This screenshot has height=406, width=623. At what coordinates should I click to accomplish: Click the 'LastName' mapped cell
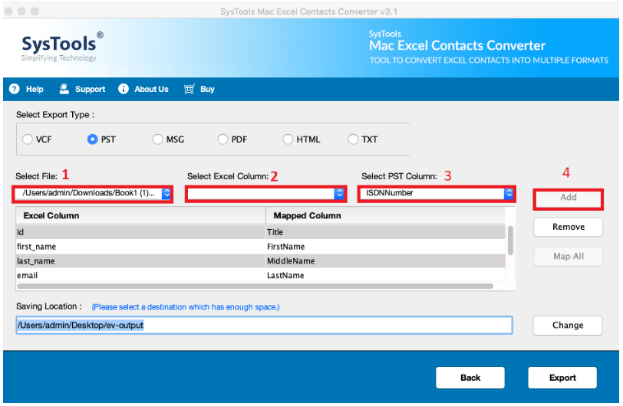[386, 276]
